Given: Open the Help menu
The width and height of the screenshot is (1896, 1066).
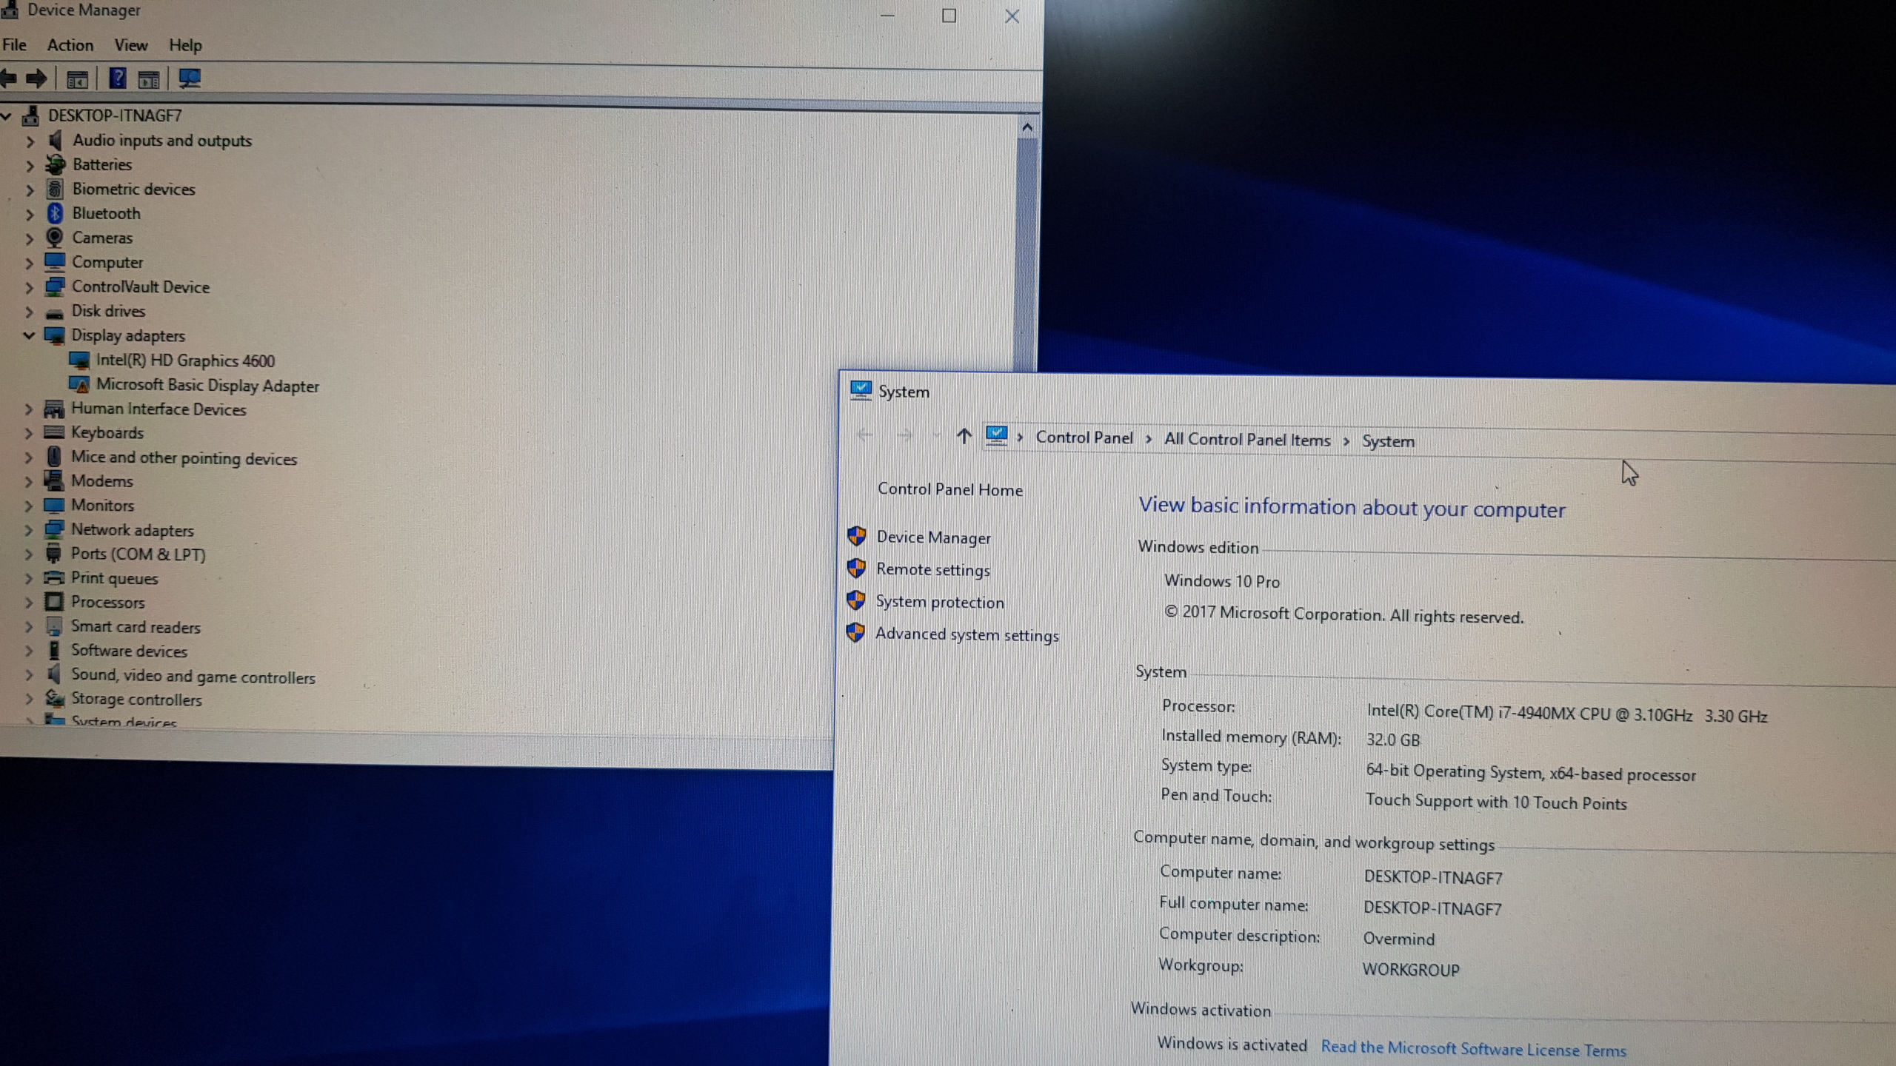Looking at the screenshot, I should coord(185,46).
